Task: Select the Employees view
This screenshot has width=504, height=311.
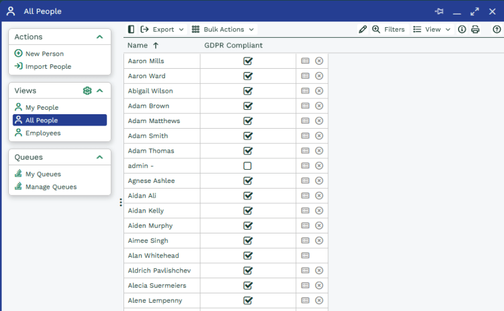Action: pos(43,133)
